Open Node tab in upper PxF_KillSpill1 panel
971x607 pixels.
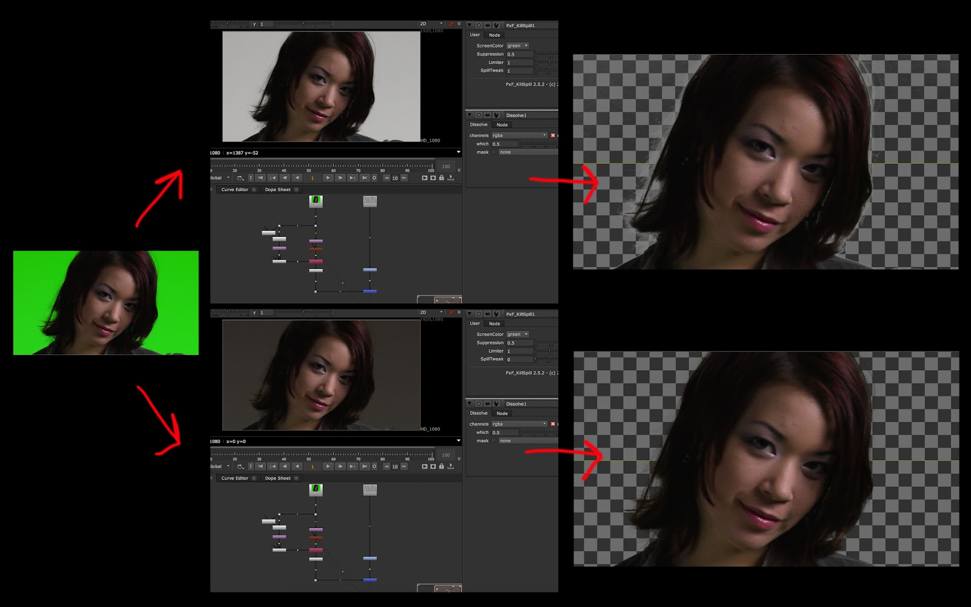[x=495, y=35]
